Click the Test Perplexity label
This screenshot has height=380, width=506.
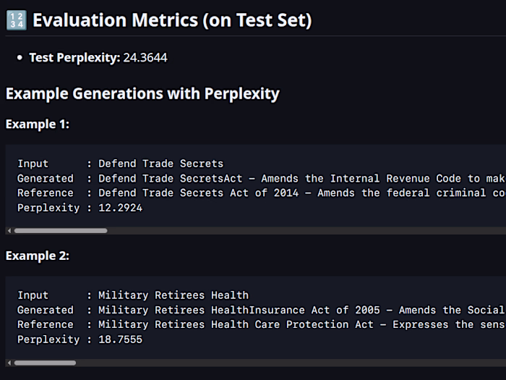74,57
